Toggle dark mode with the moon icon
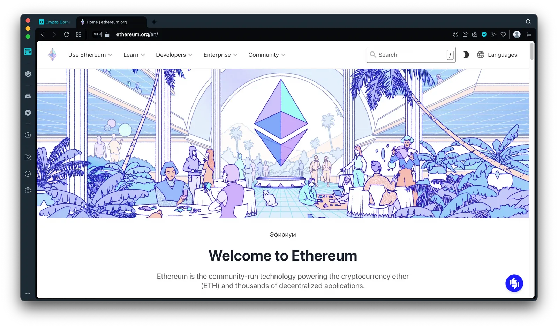Screen dimensions: 558x328 (466, 55)
